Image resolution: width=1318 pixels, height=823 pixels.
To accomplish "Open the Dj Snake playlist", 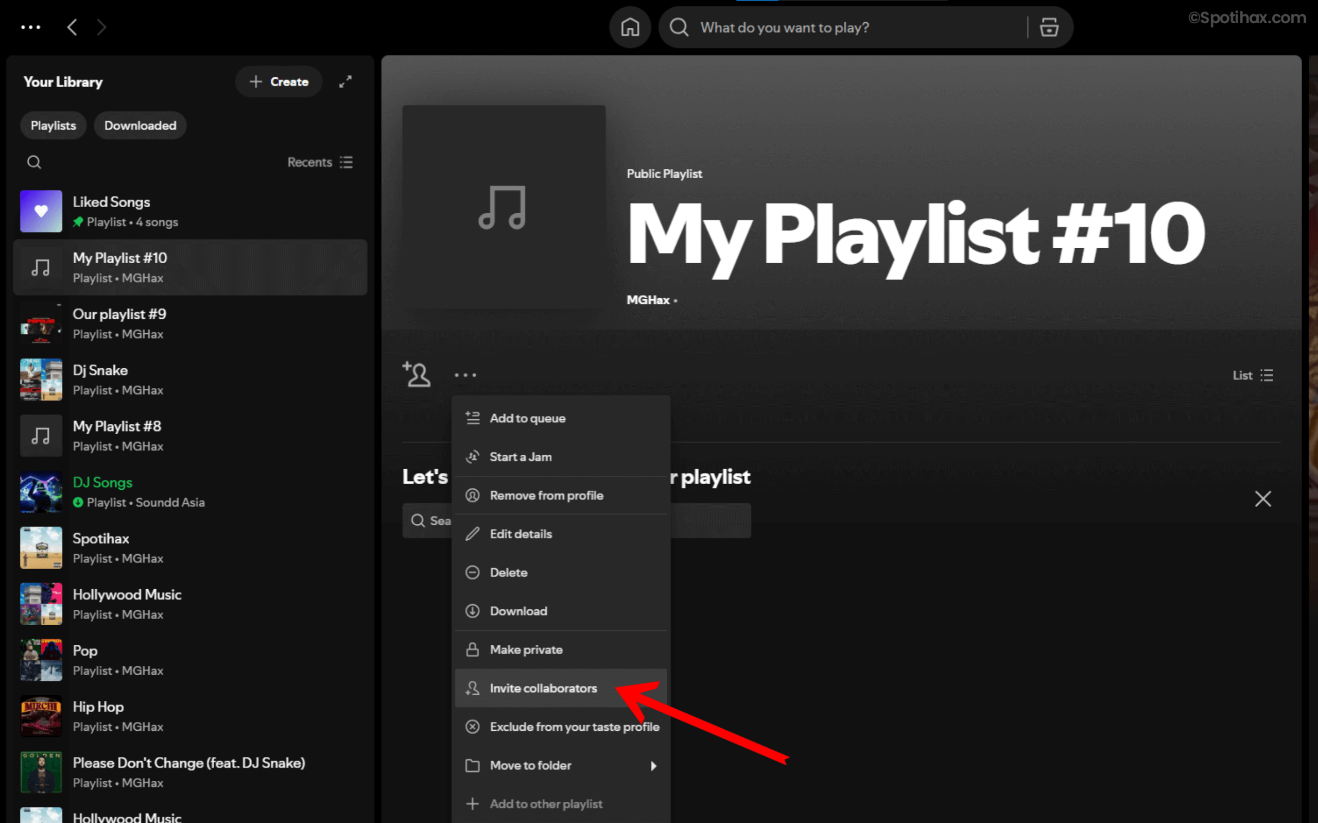I will pyautogui.click(x=190, y=380).
